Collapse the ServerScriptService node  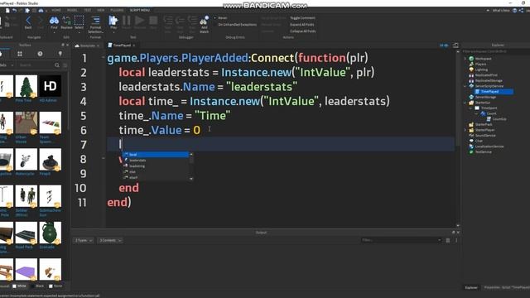(465, 86)
